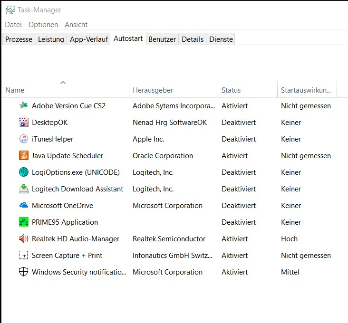Viewport: 348px width, 323px height.
Task: Sort by the Status column header
Action: click(231, 90)
